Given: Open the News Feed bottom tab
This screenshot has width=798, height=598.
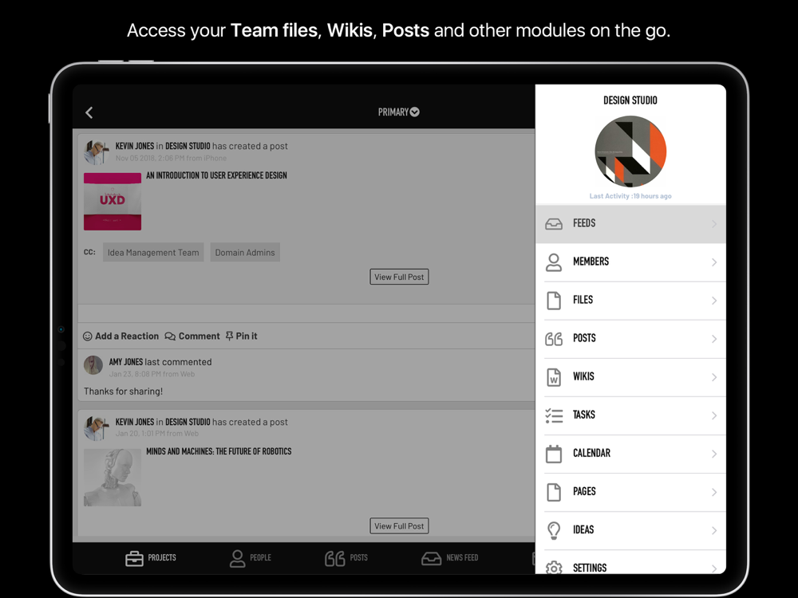Looking at the screenshot, I should coord(450,558).
